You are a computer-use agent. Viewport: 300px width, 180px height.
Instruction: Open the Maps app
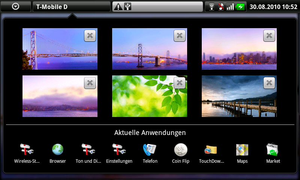(x=242, y=150)
